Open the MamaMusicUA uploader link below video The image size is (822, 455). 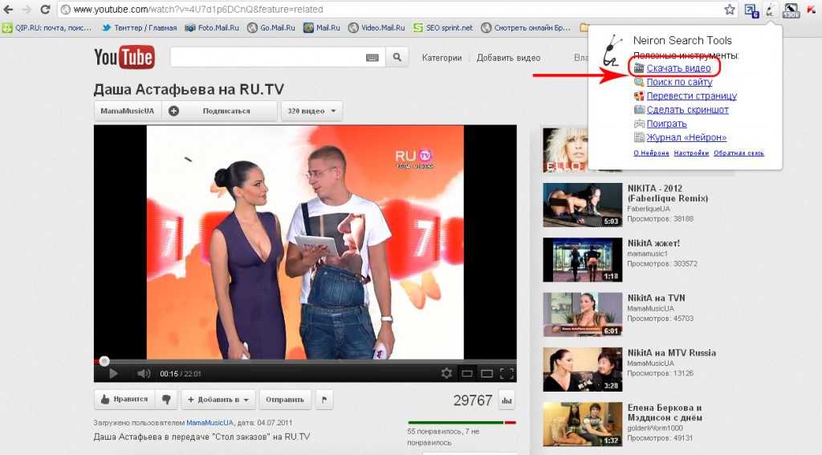click(210, 422)
